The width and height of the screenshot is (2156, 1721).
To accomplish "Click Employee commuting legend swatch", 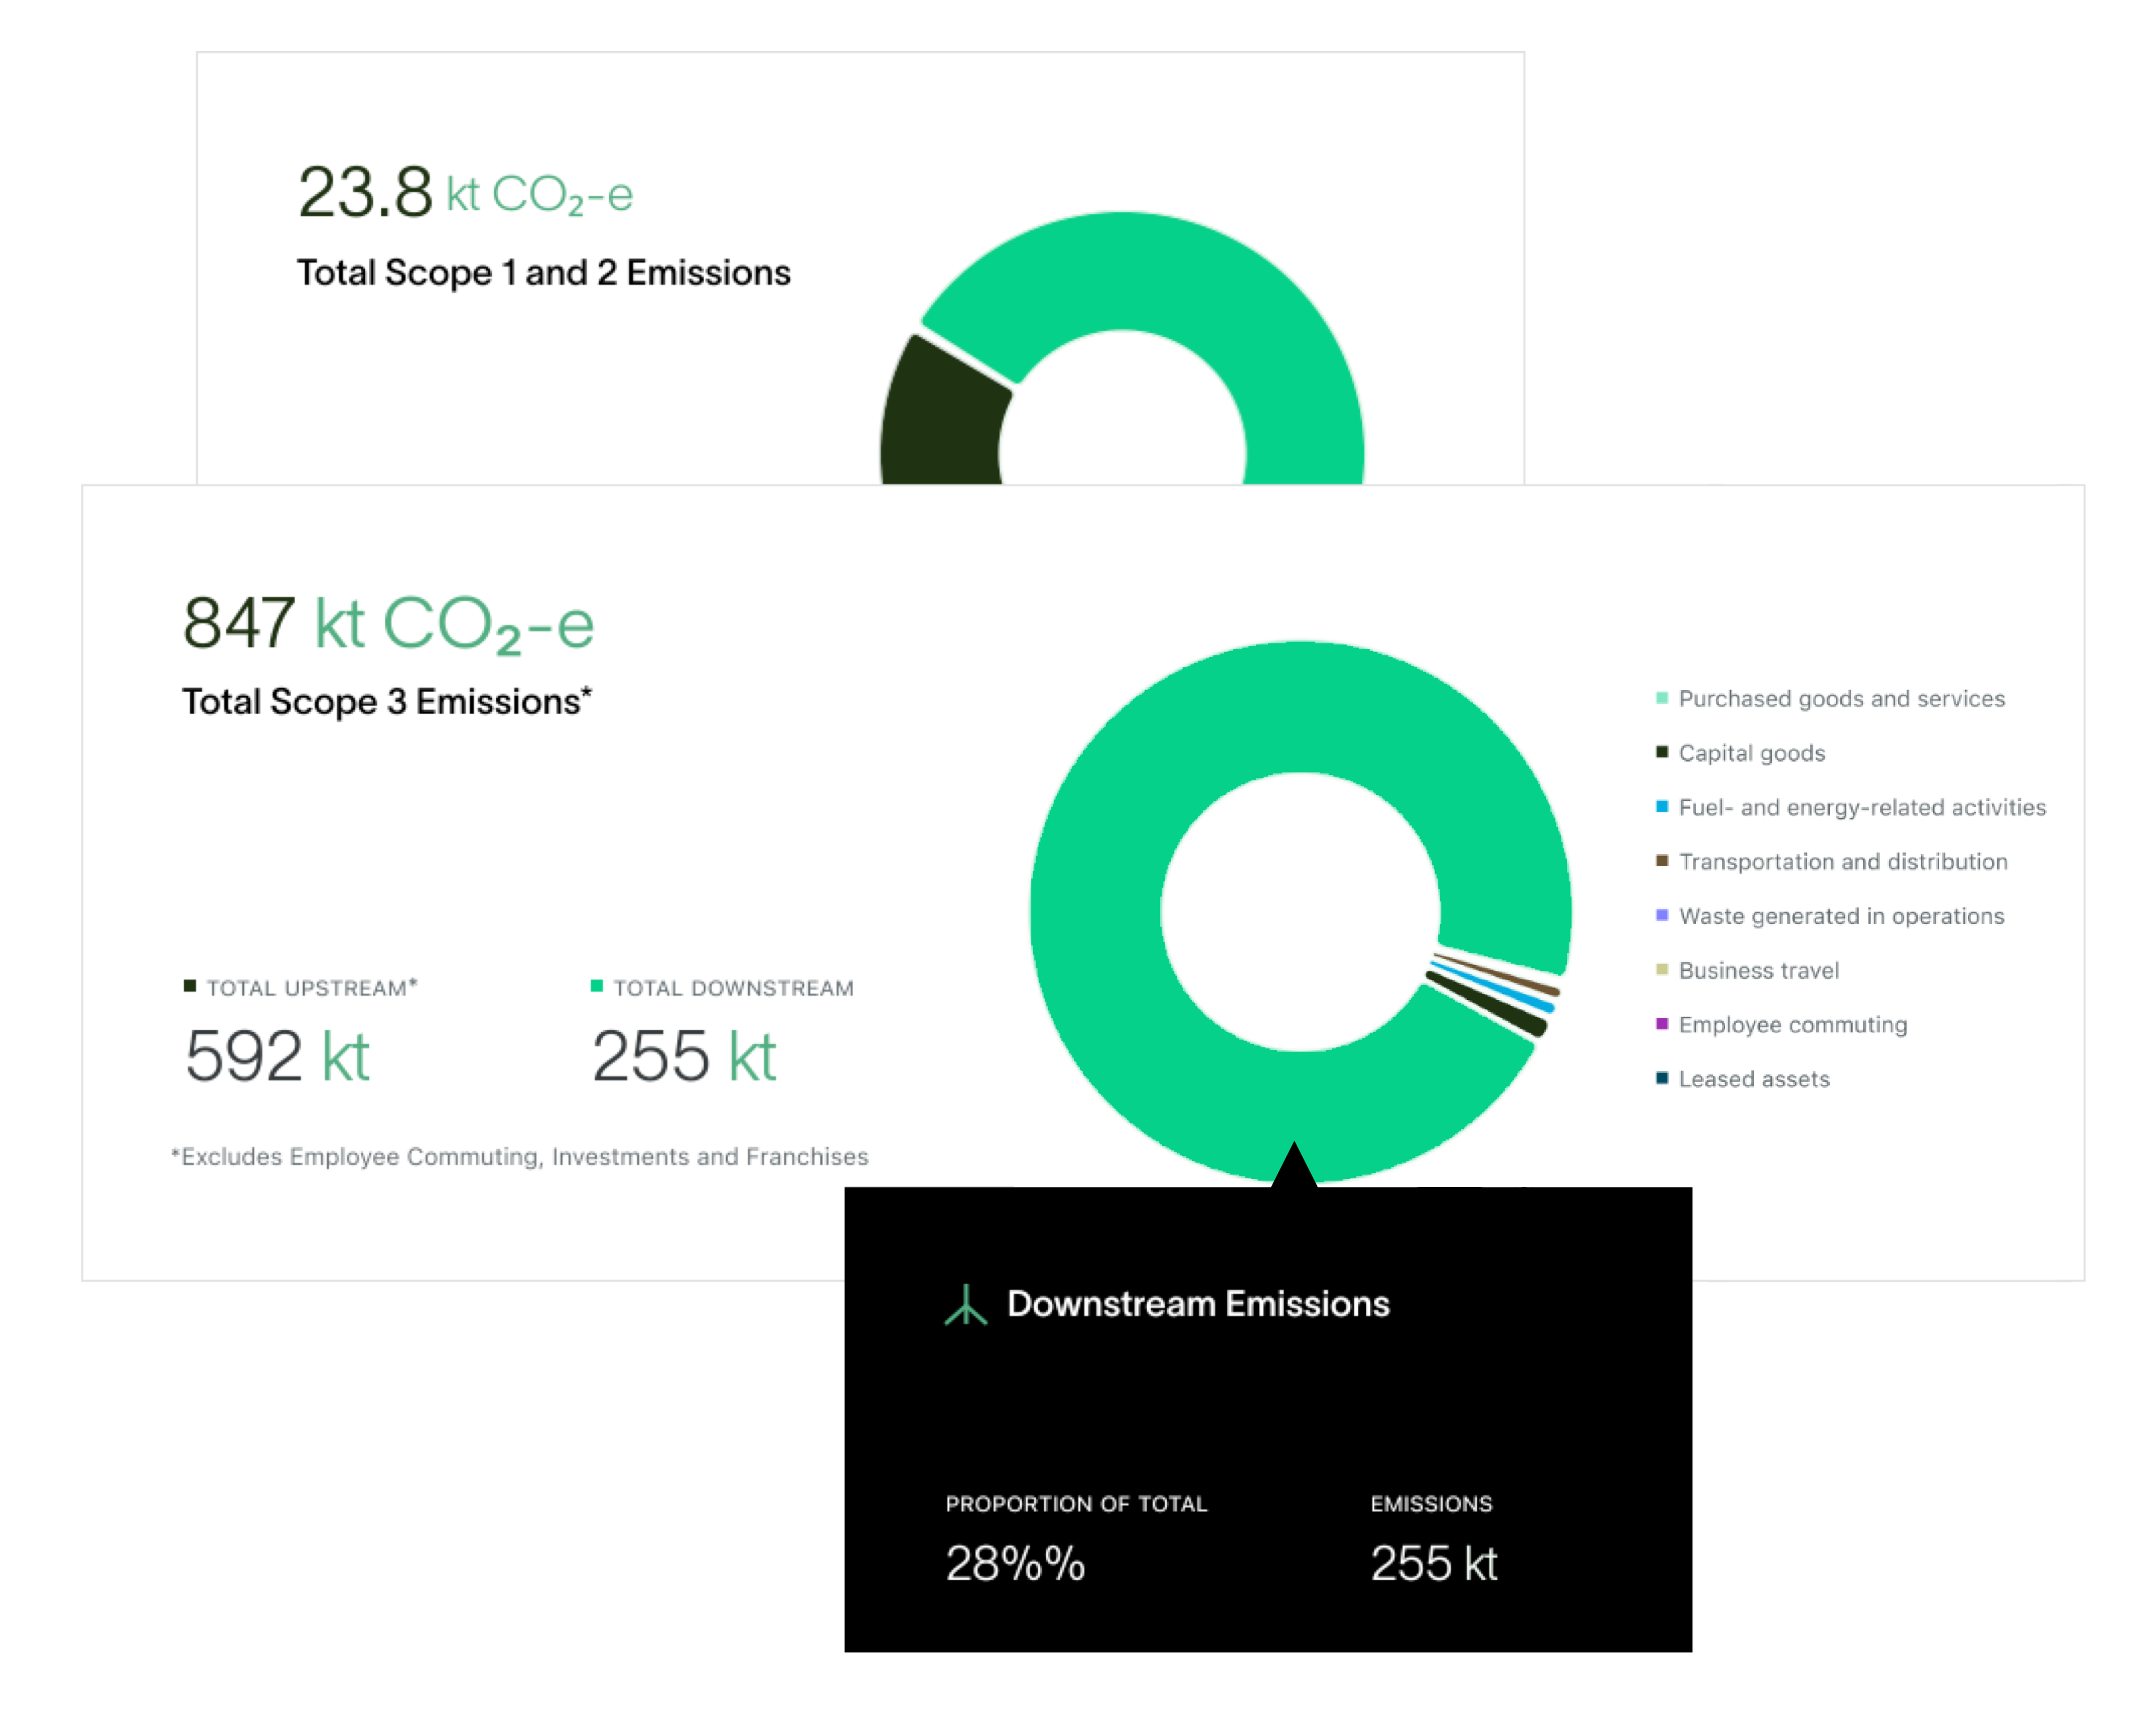I will (x=1662, y=1023).
